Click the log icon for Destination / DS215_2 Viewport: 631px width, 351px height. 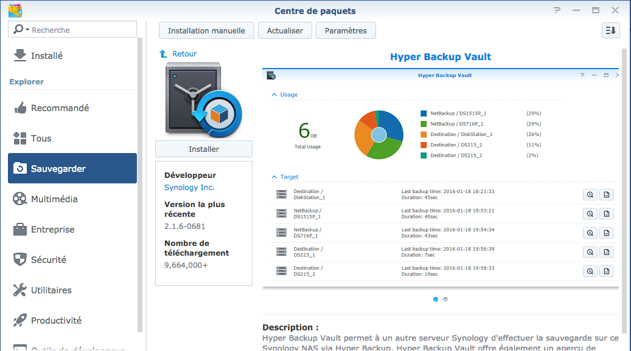607,271
